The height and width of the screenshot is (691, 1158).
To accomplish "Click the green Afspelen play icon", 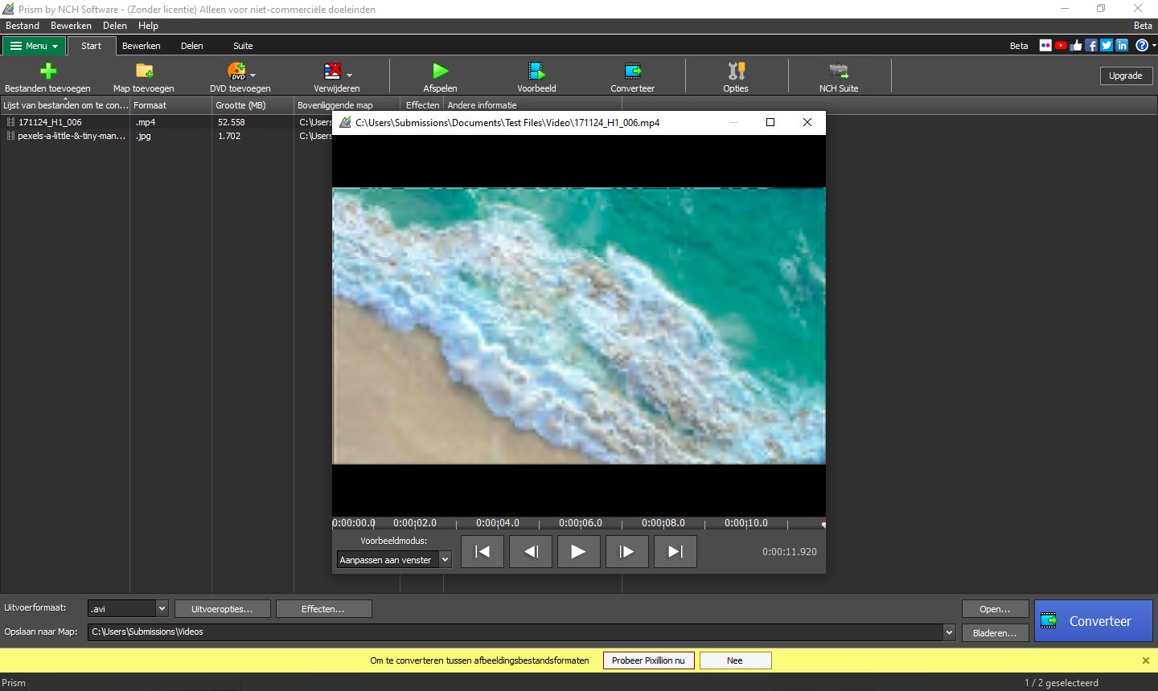I will coord(440,71).
